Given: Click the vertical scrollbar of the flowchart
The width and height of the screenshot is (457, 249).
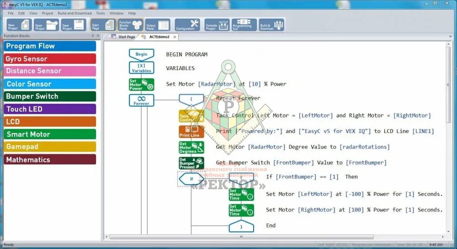Looking at the screenshot, I should (448, 85).
